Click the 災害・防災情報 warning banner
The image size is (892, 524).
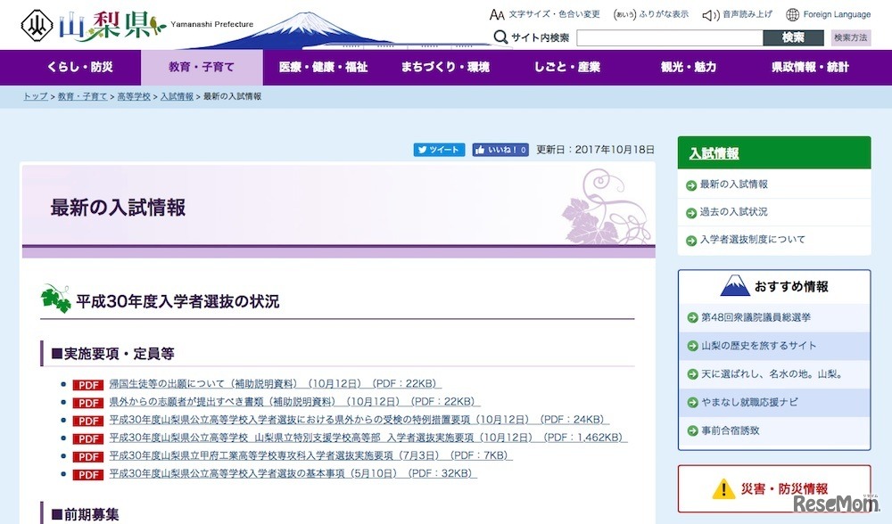coord(772,489)
